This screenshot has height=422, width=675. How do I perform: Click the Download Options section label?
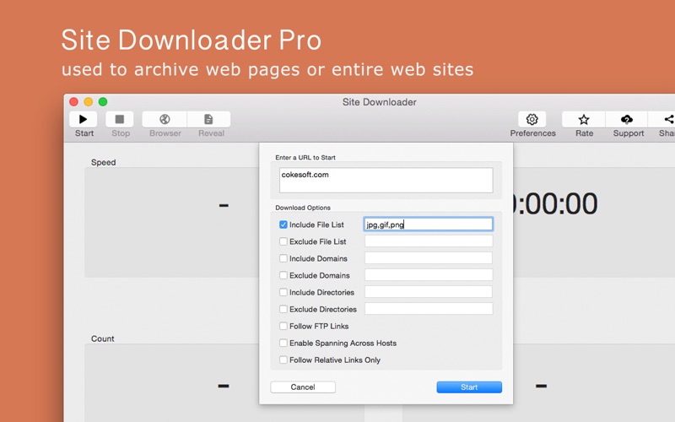(303, 208)
